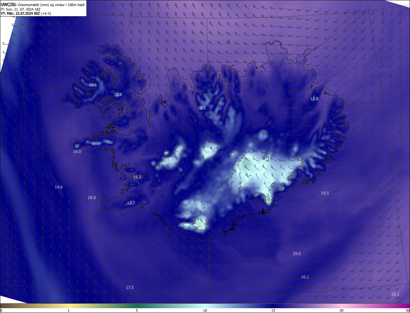Click the color scale tick labeled 50

[x=407, y=310]
